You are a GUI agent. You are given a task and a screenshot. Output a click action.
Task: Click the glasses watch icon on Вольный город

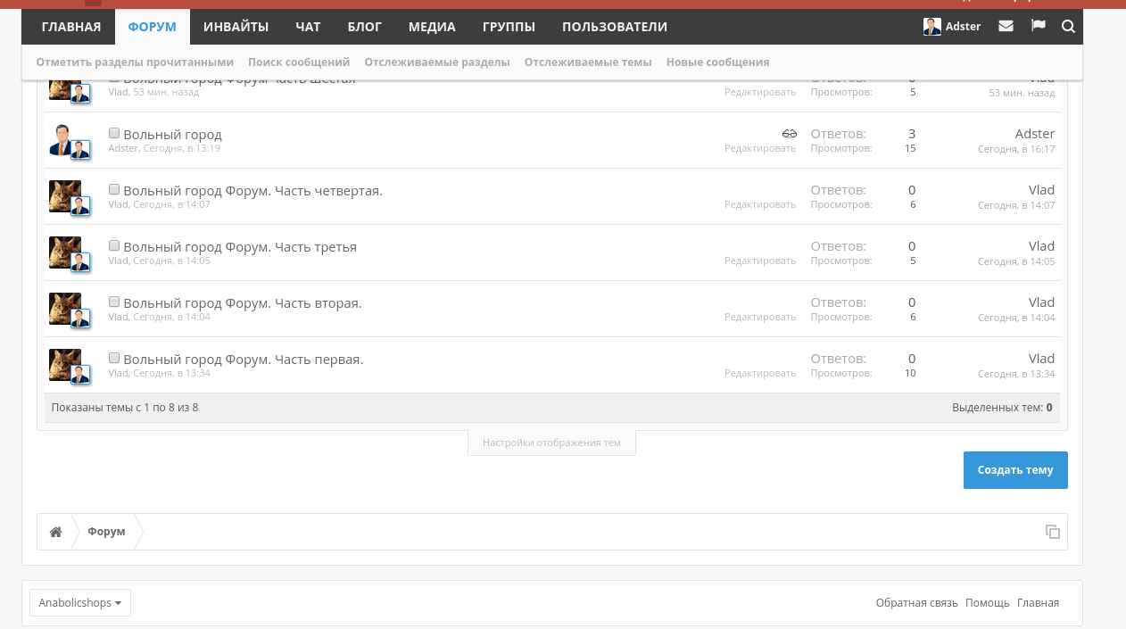[x=790, y=134]
